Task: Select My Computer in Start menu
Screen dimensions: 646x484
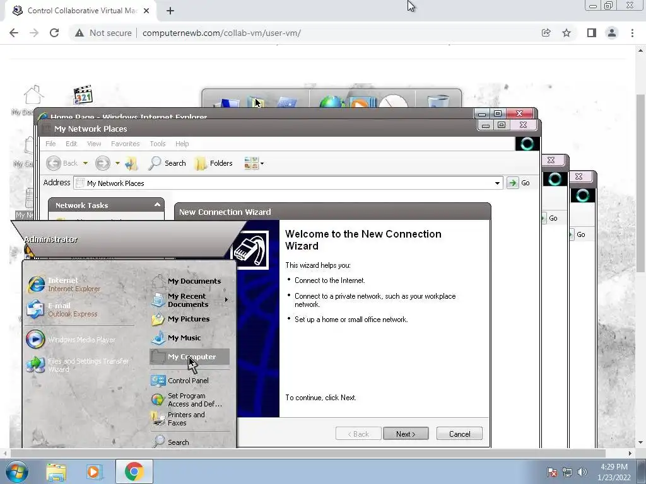Action: 189,357
